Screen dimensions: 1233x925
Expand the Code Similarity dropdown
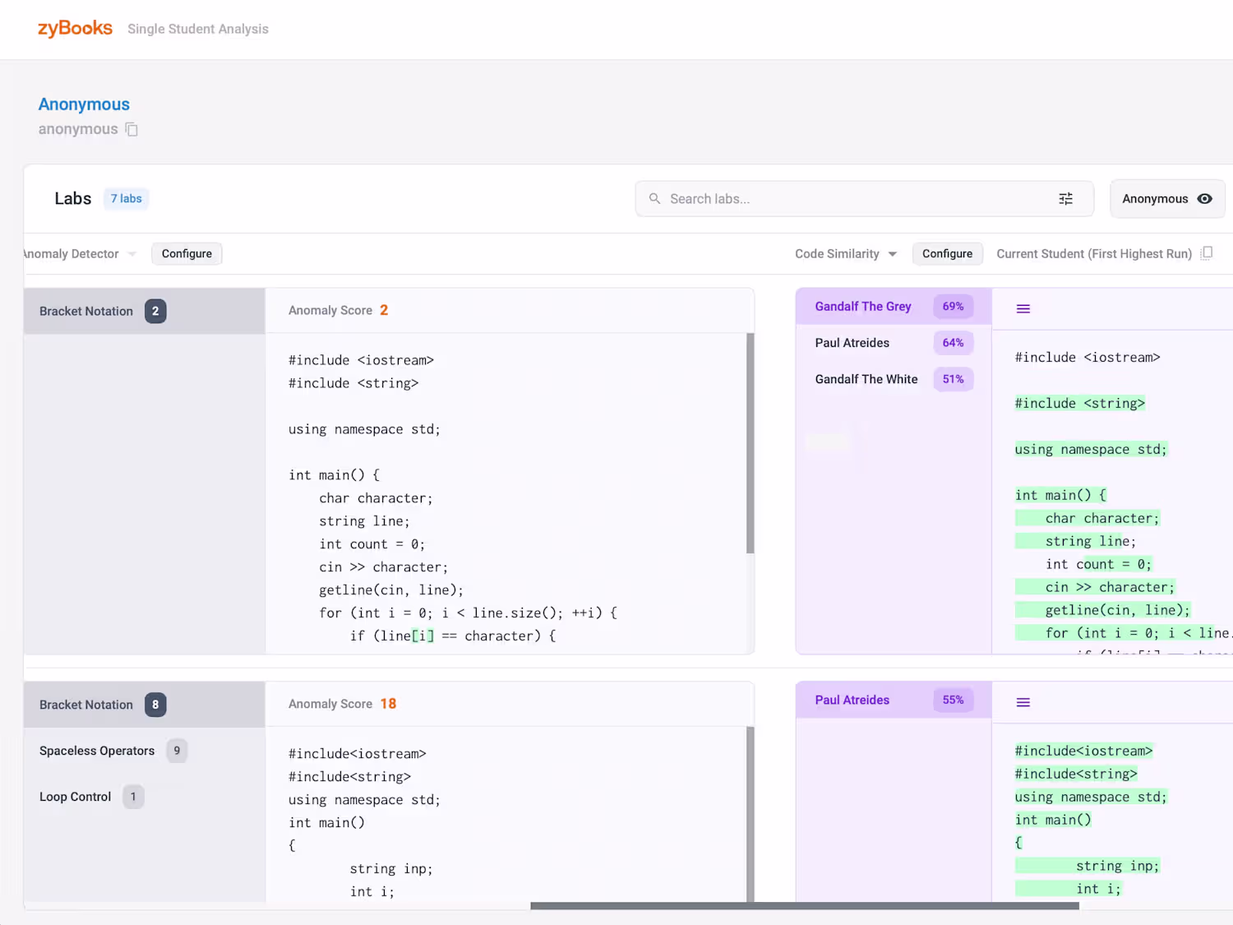(x=892, y=254)
